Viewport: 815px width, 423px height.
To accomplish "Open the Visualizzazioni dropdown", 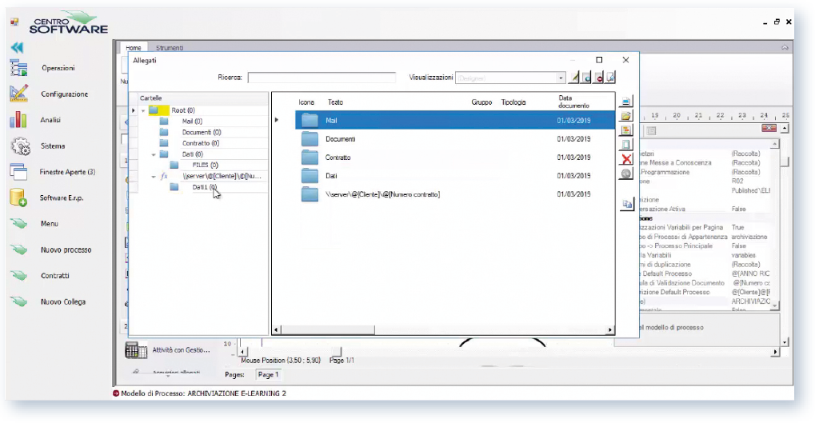I will (x=561, y=78).
